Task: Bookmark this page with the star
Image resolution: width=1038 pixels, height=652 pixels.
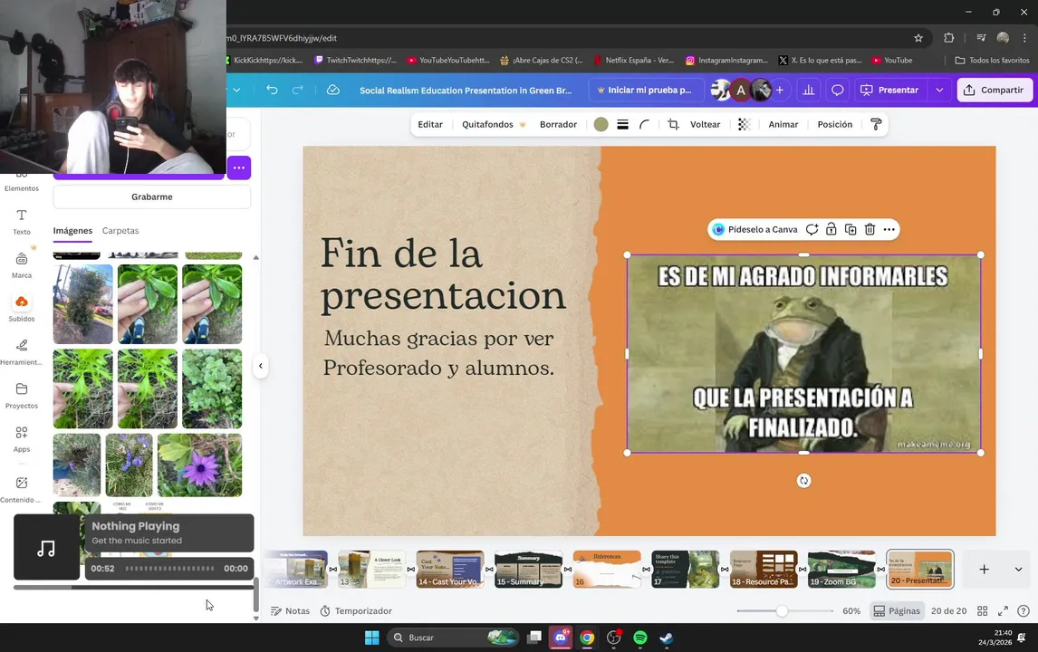Action: 918,38
